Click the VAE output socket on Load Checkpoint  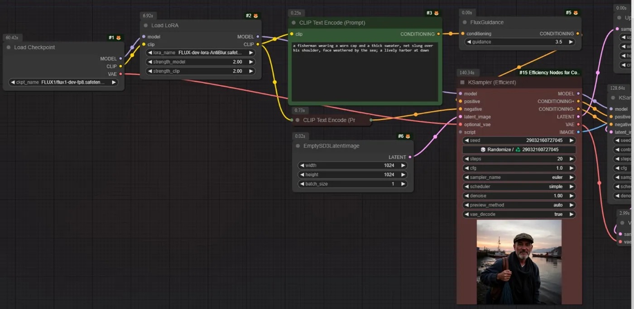(x=120, y=74)
